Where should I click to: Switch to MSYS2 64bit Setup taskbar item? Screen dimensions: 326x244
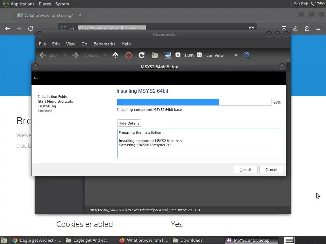pos(252,240)
